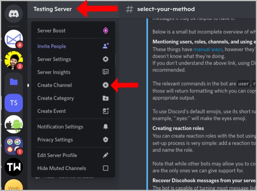Open Privacy Settings menu entry

(73, 140)
